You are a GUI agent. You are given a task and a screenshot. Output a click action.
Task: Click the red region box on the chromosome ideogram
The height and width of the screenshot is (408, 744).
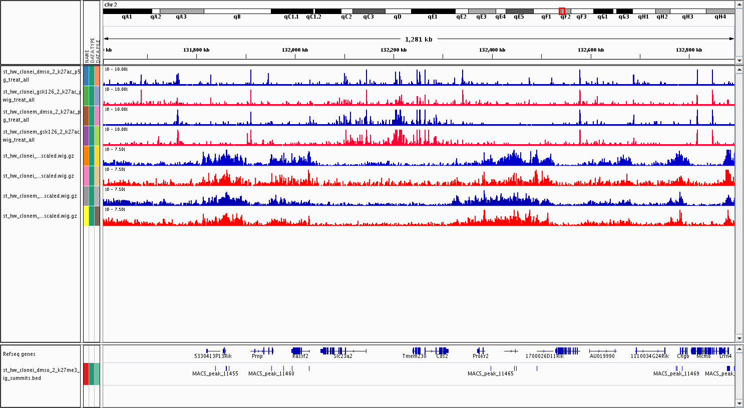pos(562,11)
